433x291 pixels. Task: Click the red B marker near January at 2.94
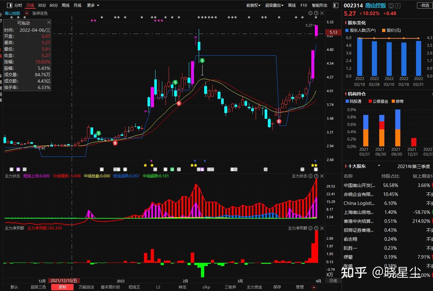point(115,143)
